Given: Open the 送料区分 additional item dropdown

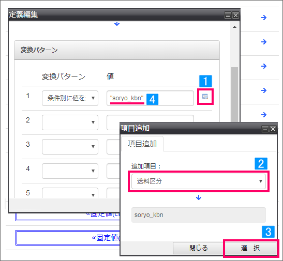Looking at the screenshot, I should 199,181.
